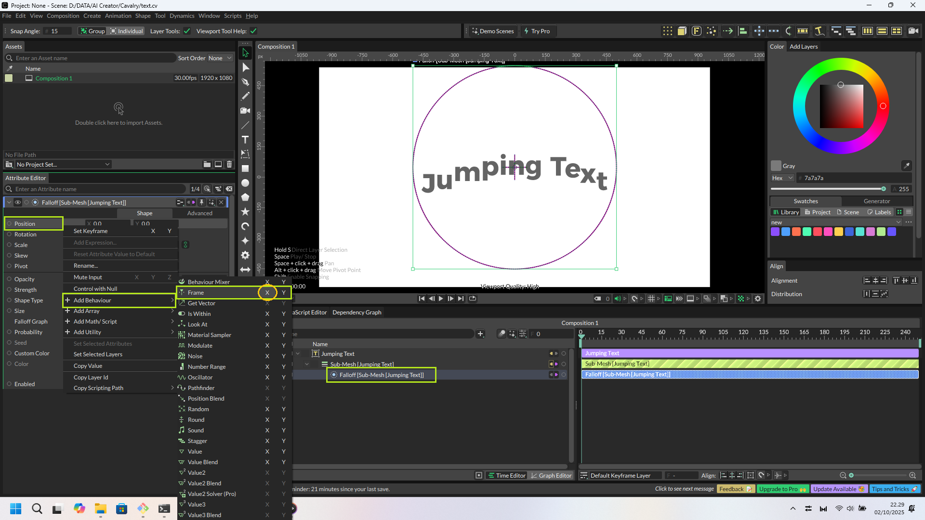Screen dimensions: 925x520
Task: Toggle Viewport Tool Help checkbox
Action: pos(253,31)
